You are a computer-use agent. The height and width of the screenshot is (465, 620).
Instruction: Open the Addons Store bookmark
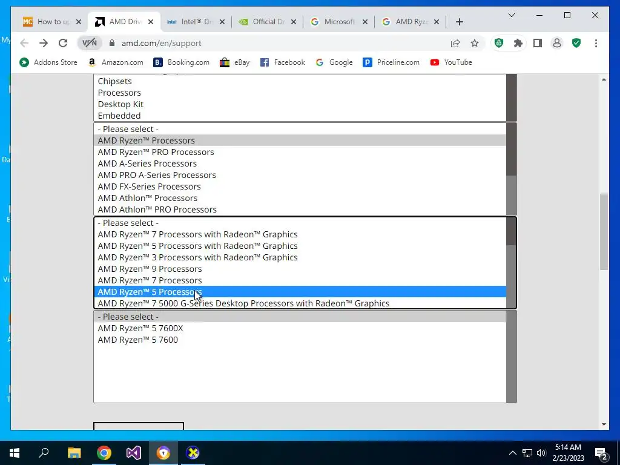[48, 62]
